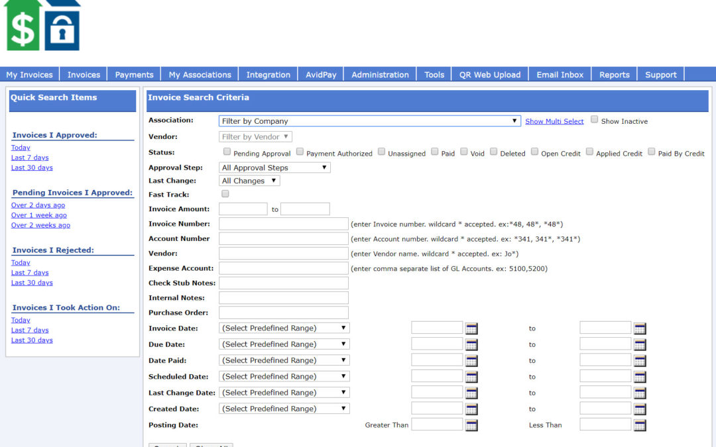This screenshot has width=716, height=447.
Task: Tick the Paid By Credit status checkbox
Action: point(652,152)
